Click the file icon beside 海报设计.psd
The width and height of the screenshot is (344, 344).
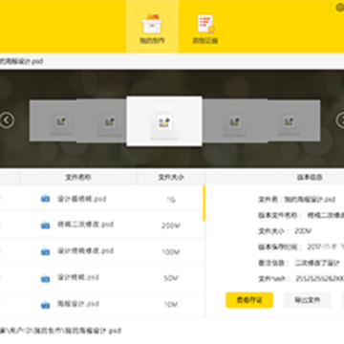(x=45, y=305)
